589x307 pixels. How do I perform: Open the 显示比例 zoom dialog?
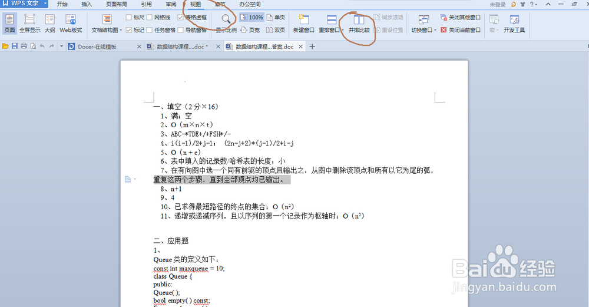coord(226,24)
